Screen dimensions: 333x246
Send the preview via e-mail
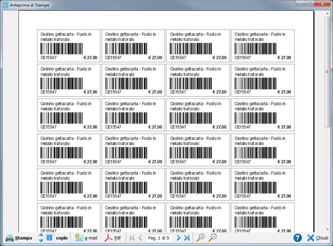coord(86,238)
